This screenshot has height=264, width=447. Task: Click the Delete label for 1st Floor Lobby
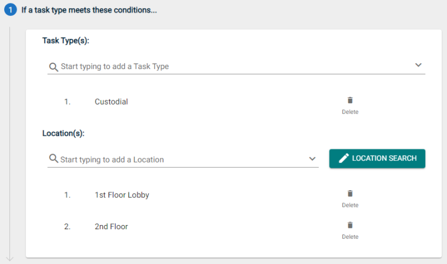[x=350, y=206]
